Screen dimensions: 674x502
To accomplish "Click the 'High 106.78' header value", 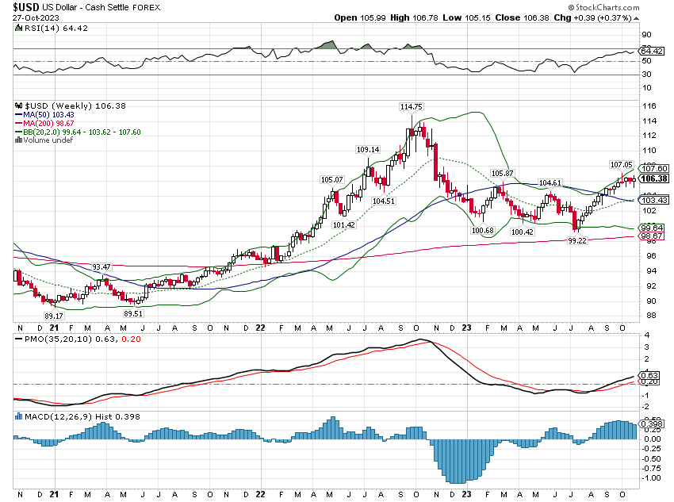I will [x=413, y=17].
